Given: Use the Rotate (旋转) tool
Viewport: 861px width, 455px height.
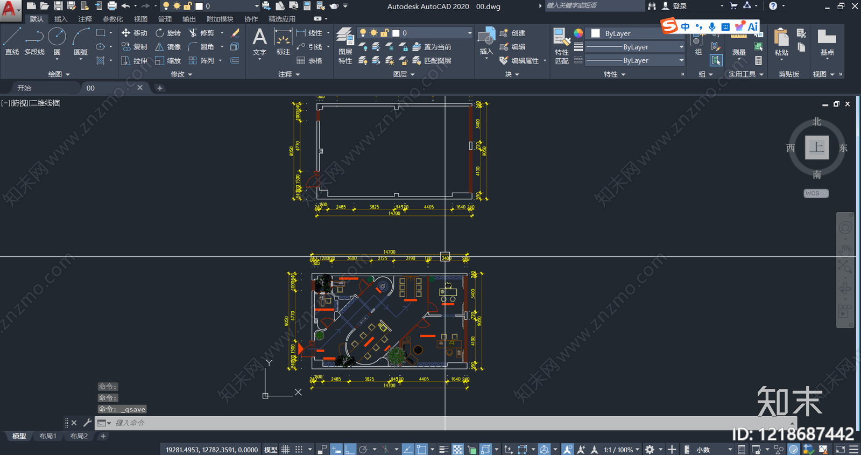Looking at the screenshot, I should pyautogui.click(x=168, y=33).
